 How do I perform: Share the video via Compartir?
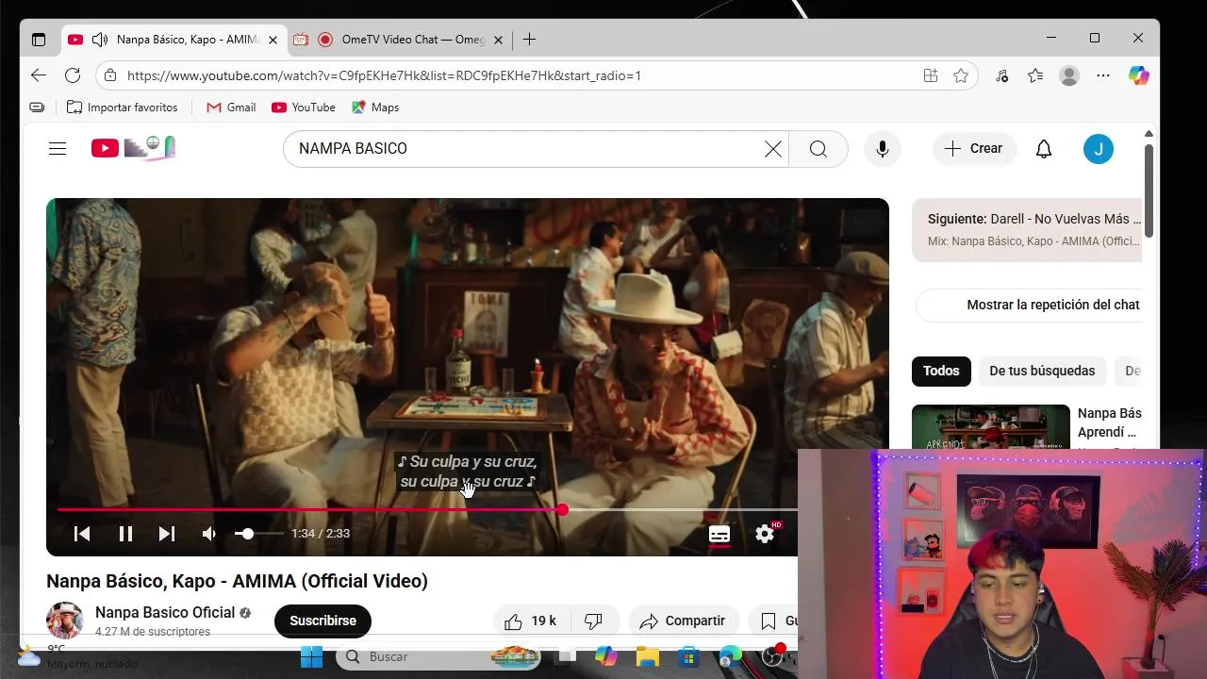(684, 621)
